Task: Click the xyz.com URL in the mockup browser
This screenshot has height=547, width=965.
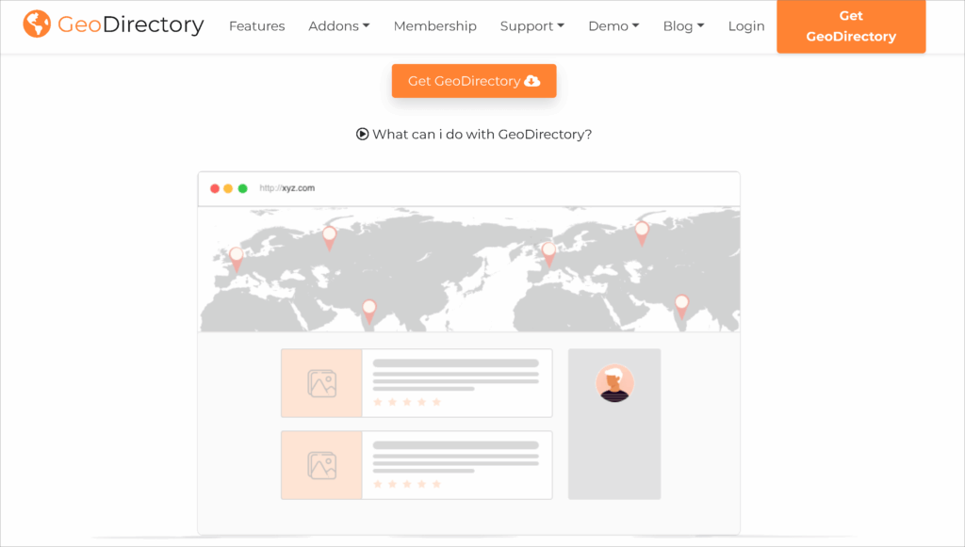Action: (x=287, y=188)
